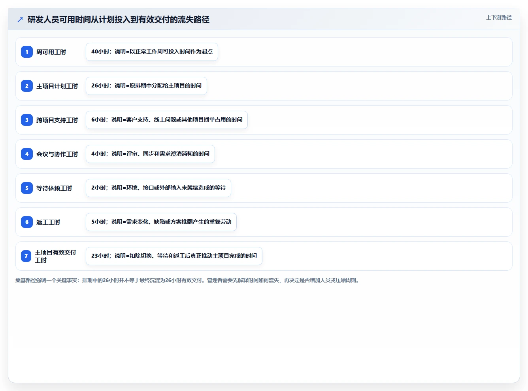Image resolution: width=528 pixels, height=391 pixels.
Task: Click the 等待依赖工时 label
Action: (x=54, y=188)
